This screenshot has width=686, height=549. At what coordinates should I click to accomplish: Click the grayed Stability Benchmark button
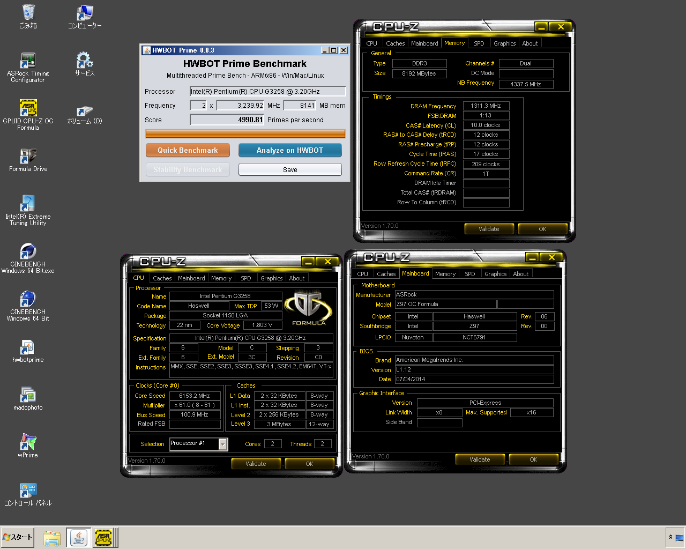(x=188, y=169)
